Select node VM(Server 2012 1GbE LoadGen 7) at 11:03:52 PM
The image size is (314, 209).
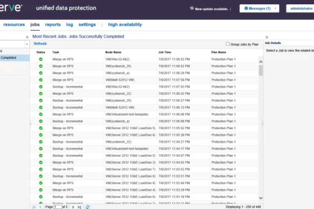tap(130, 169)
